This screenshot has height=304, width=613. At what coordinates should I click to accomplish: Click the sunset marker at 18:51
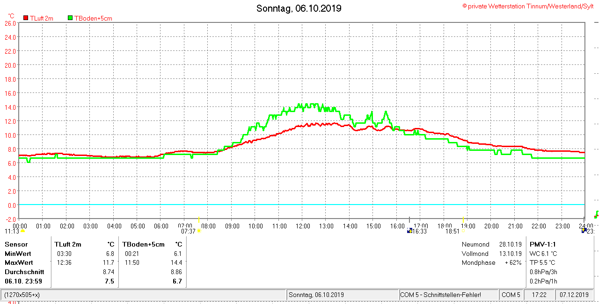[463, 231]
